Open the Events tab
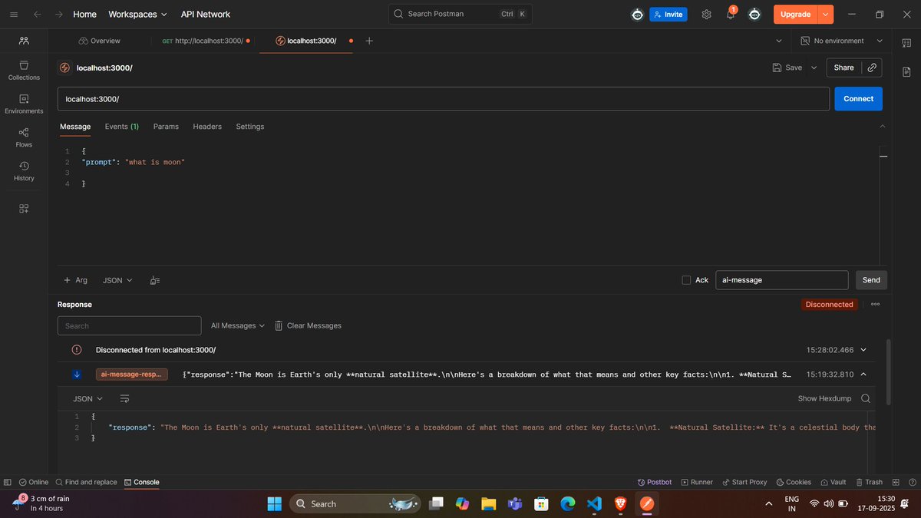Viewport: 921px width, 518px height. pos(122,127)
